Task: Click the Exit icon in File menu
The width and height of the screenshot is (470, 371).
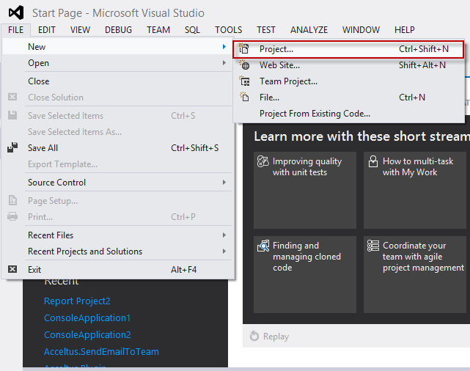Action: (x=12, y=269)
